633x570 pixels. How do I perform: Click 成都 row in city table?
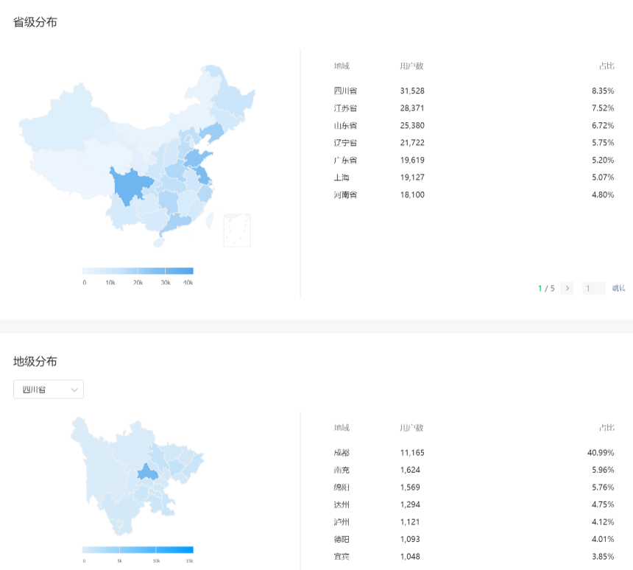coord(473,453)
